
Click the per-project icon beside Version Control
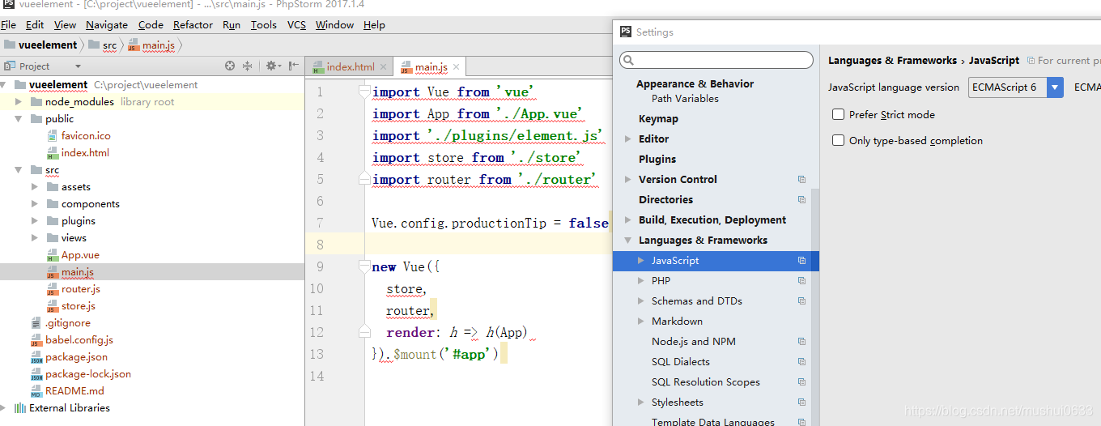point(801,180)
